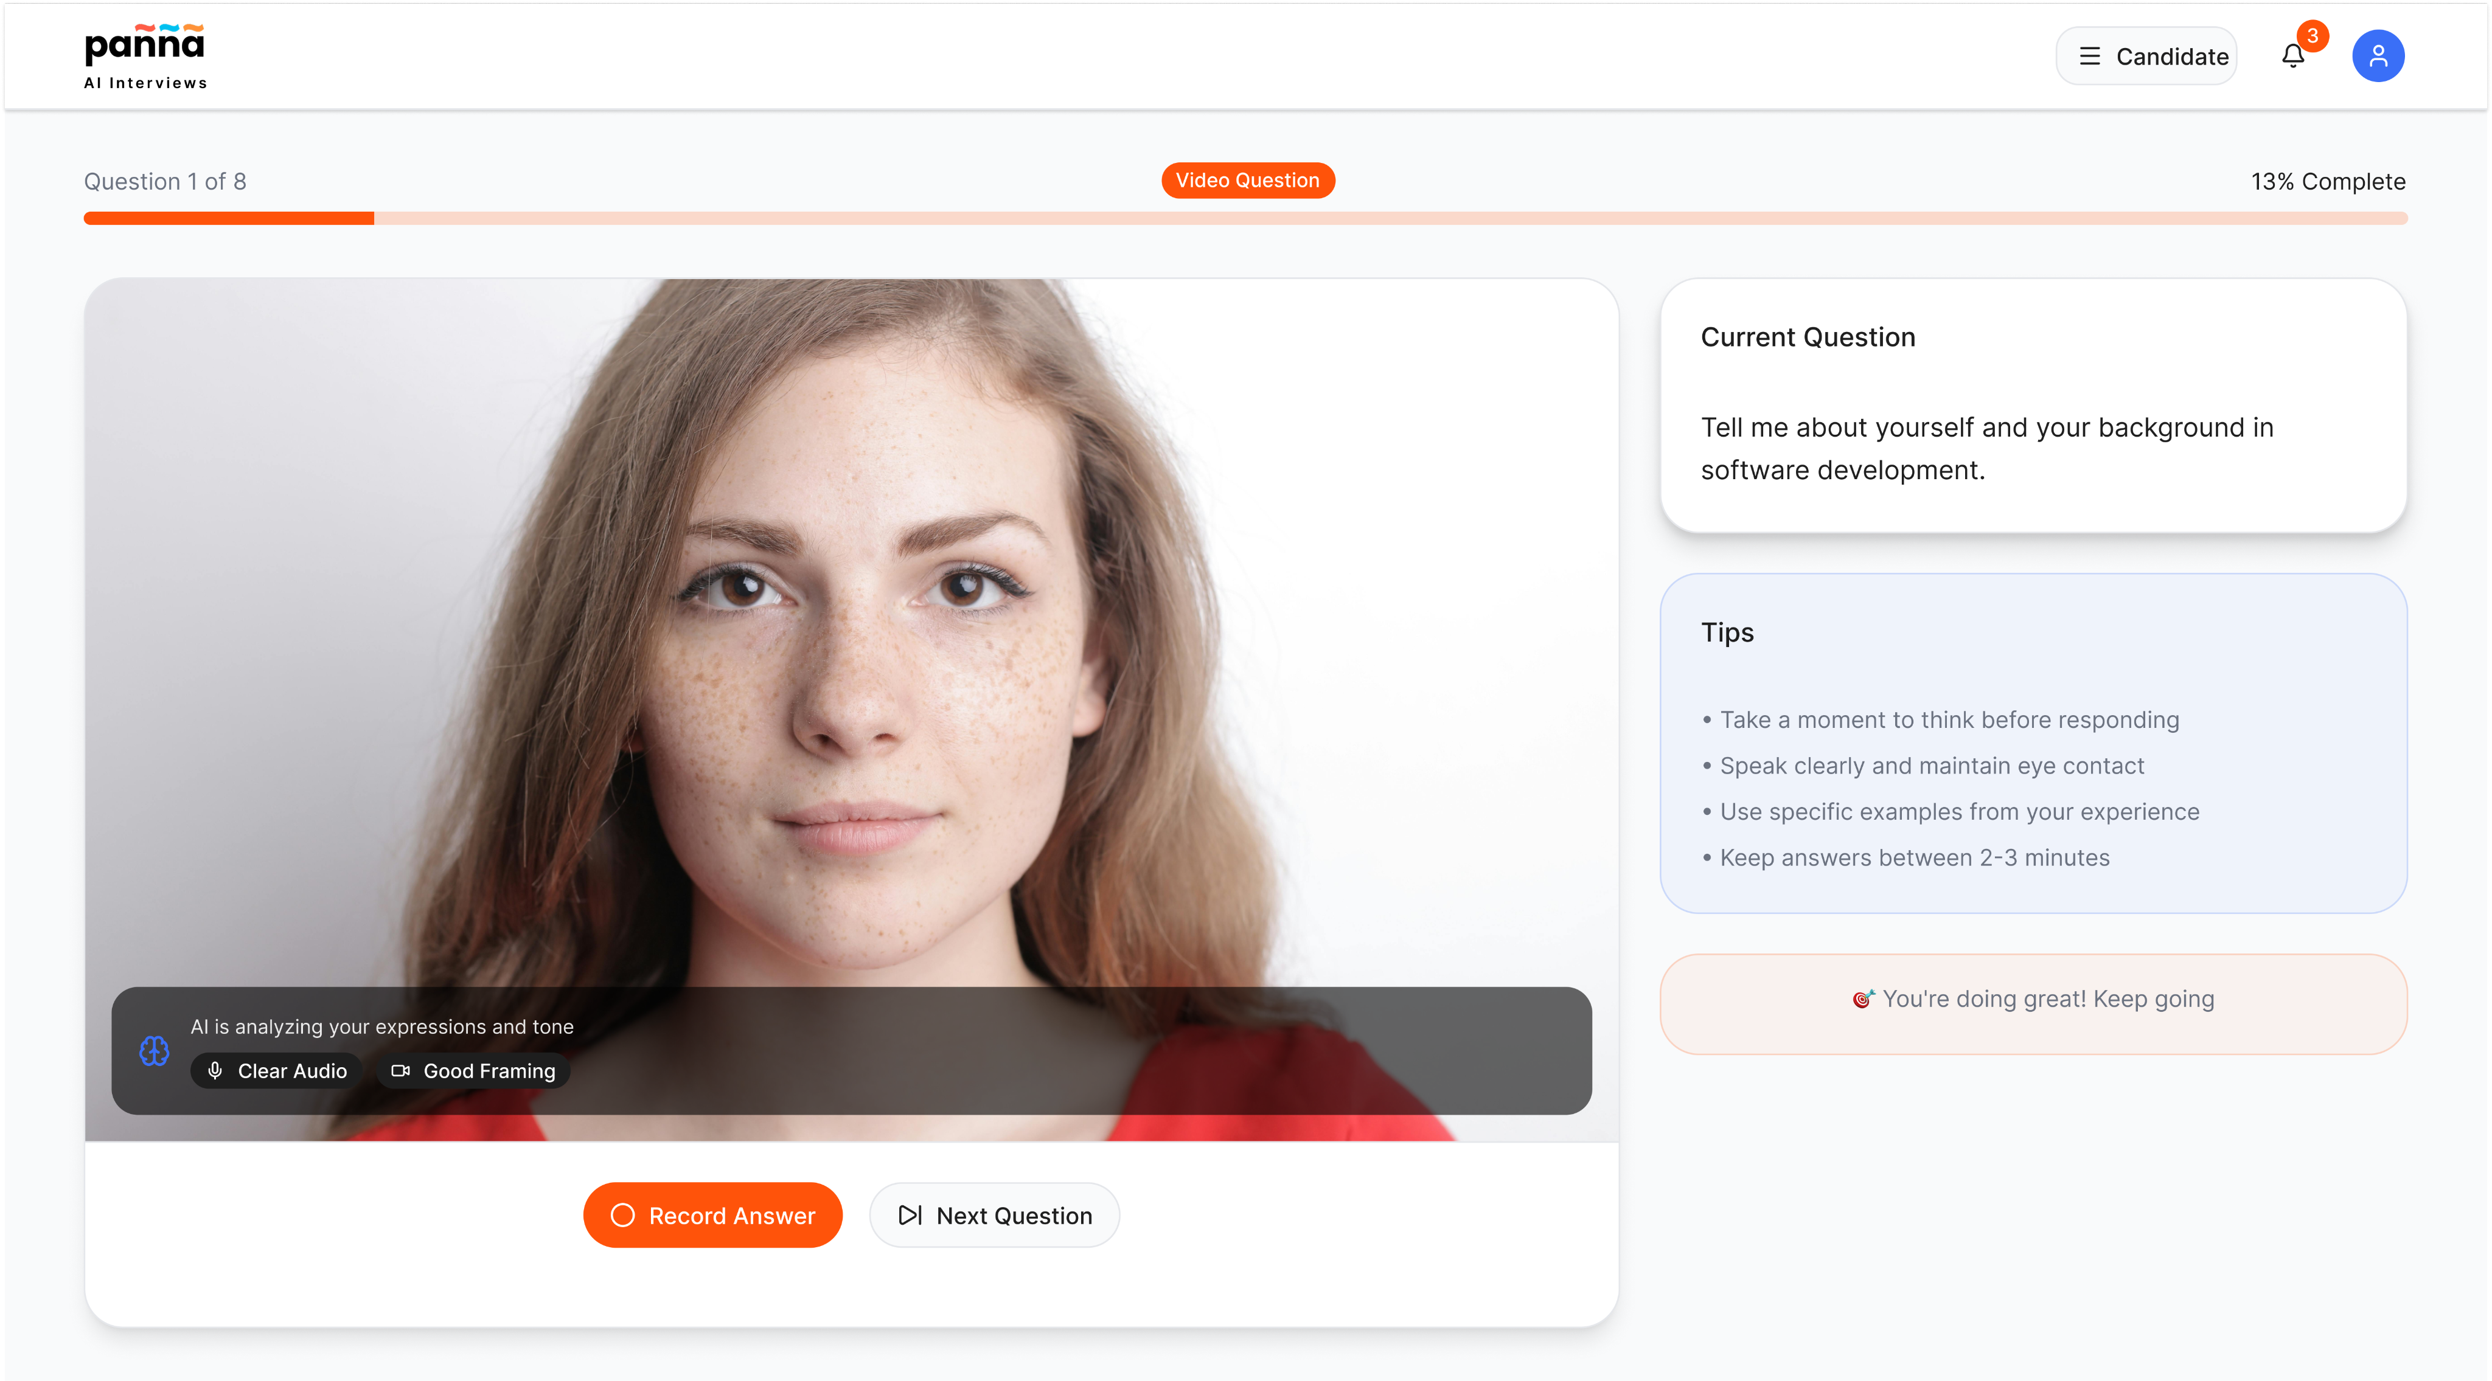The height and width of the screenshot is (1381, 2492).
Task: Open the blue user profile avatar
Action: (x=2377, y=56)
